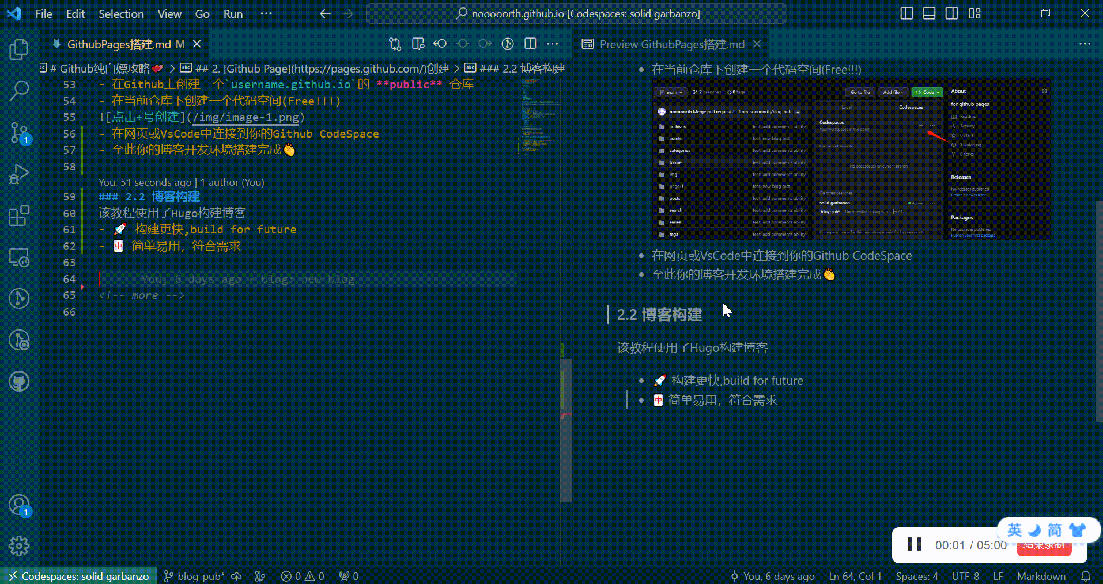Change indentation 'Spaces: 4'
The height and width of the screenshot is (584, 1103).
(x=917, y=576)
